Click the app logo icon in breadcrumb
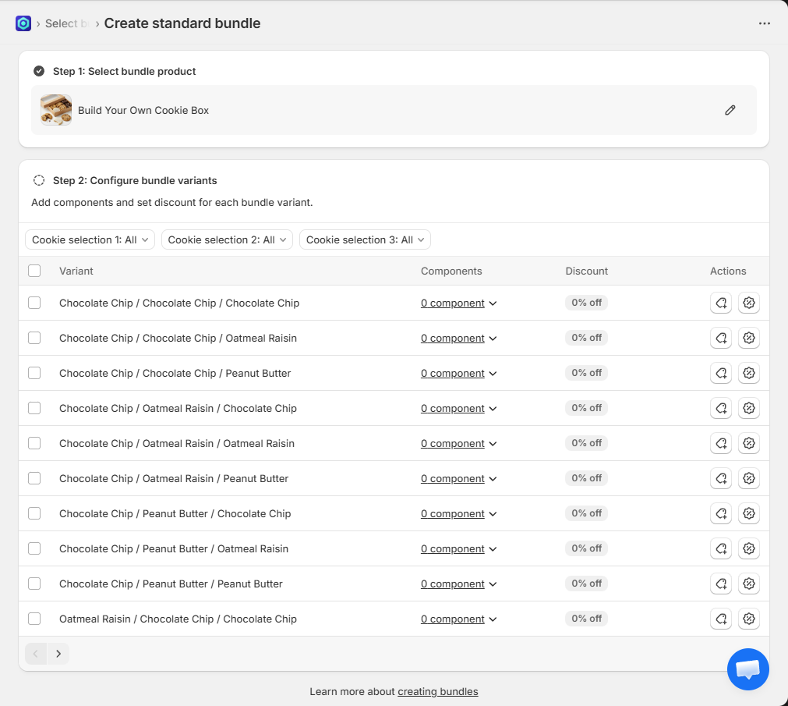Image resolution: width=788 pixels, height=706 pixels. click(23, 23)
